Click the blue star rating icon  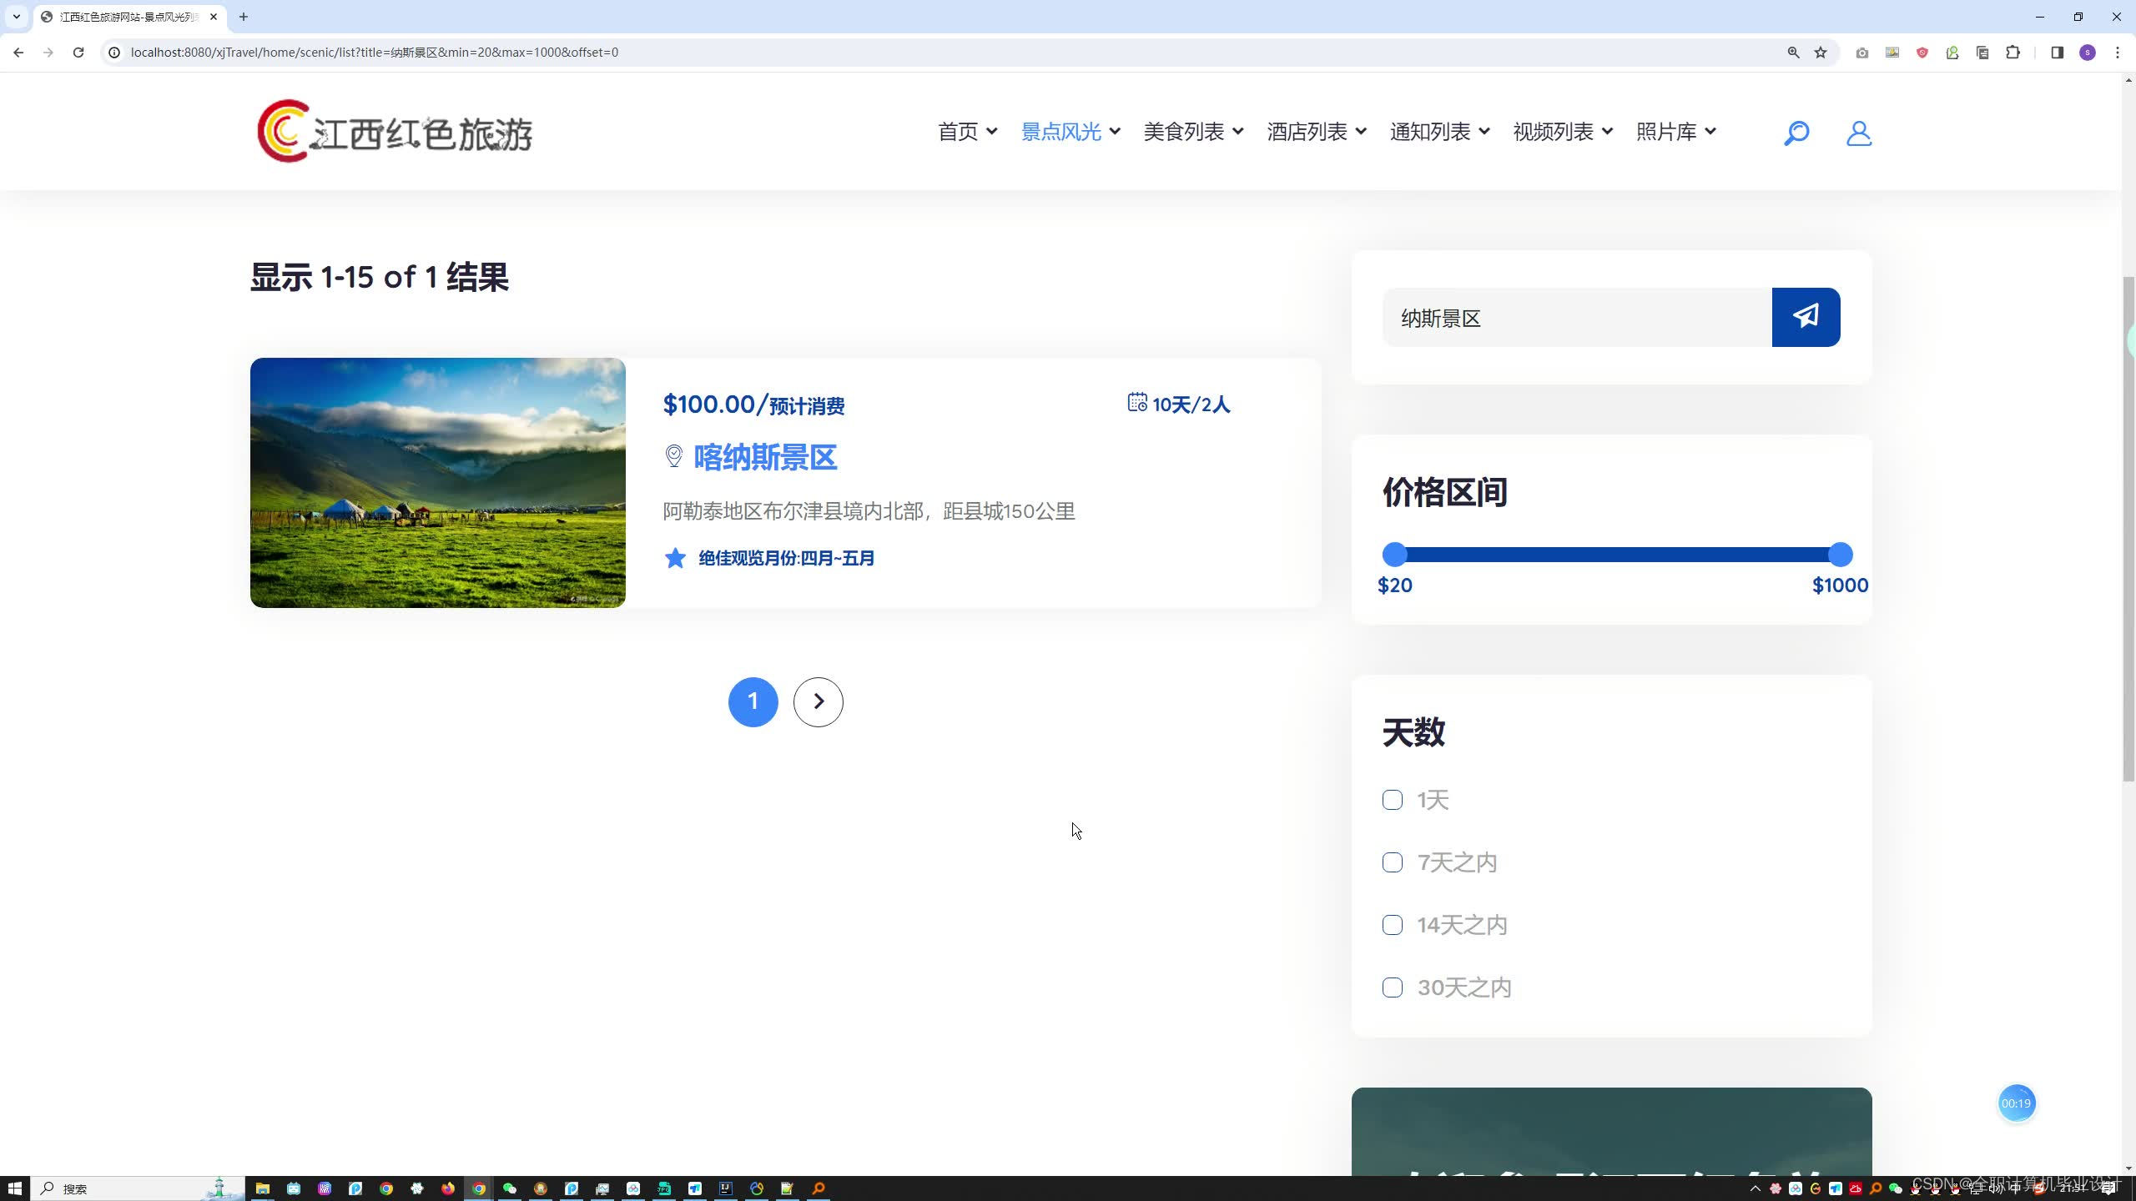[x=675, y=558]
